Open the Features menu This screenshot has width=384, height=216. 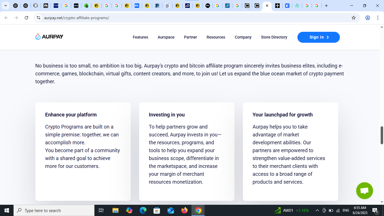[141, 37]
